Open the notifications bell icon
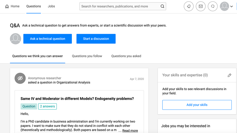237x133 pixels. coord(189,6)
